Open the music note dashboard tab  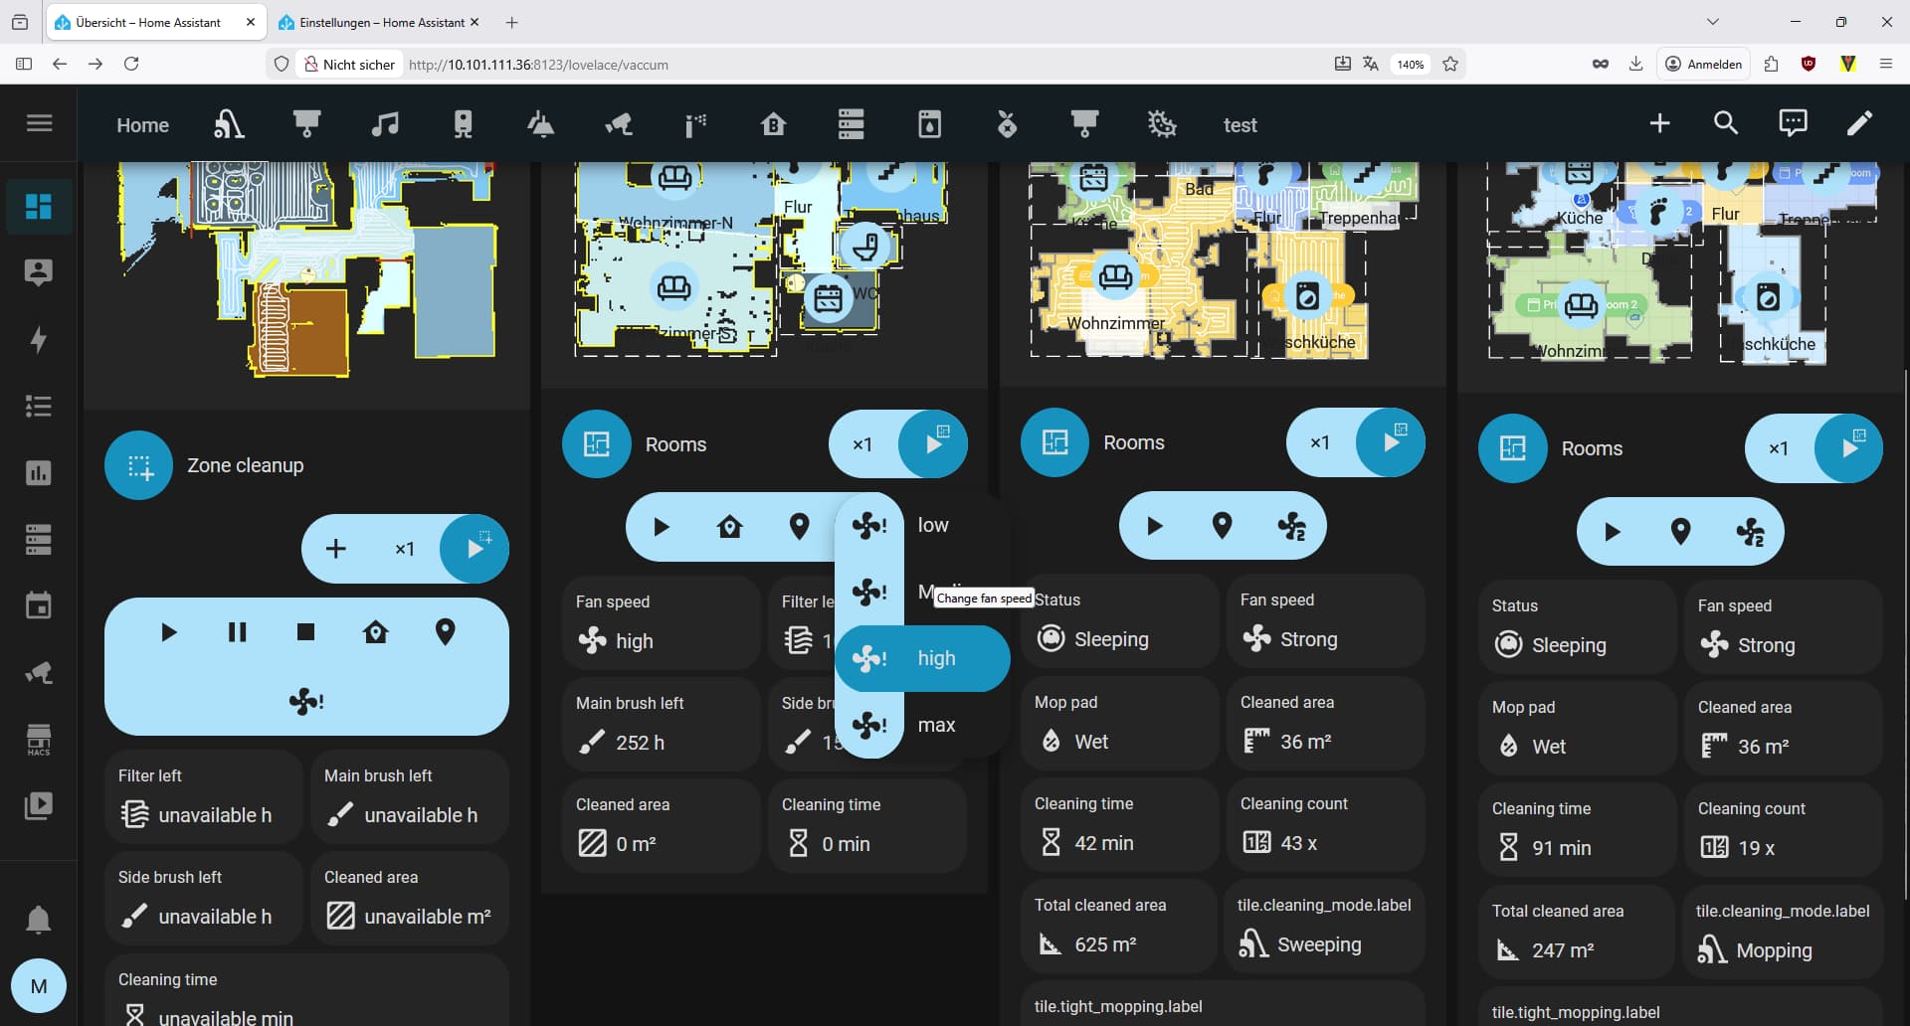click(x=385, y=124)
